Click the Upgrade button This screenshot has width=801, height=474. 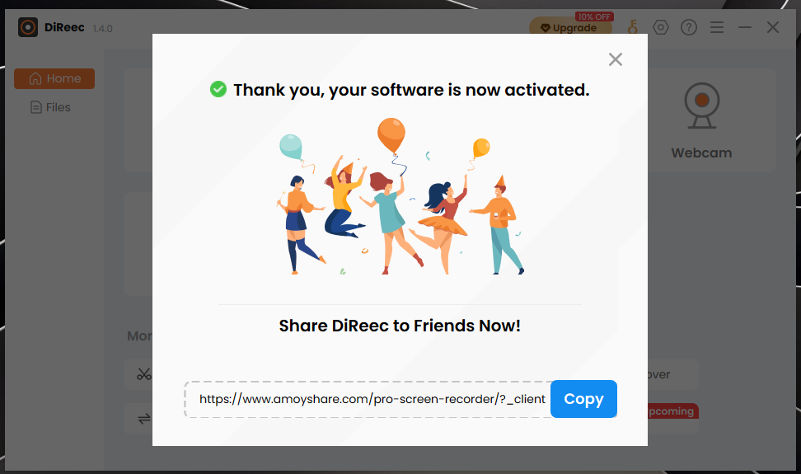pyautogui.click(x=570, y=27)
